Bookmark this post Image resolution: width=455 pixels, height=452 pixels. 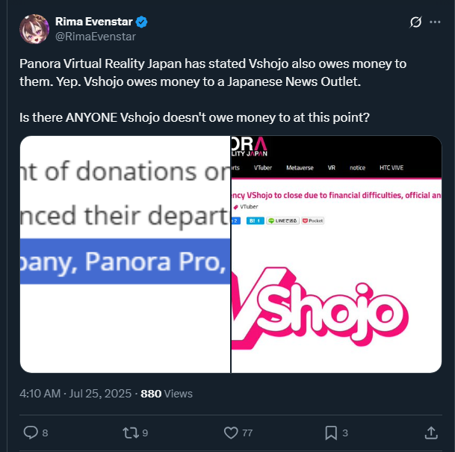point(331,433)
